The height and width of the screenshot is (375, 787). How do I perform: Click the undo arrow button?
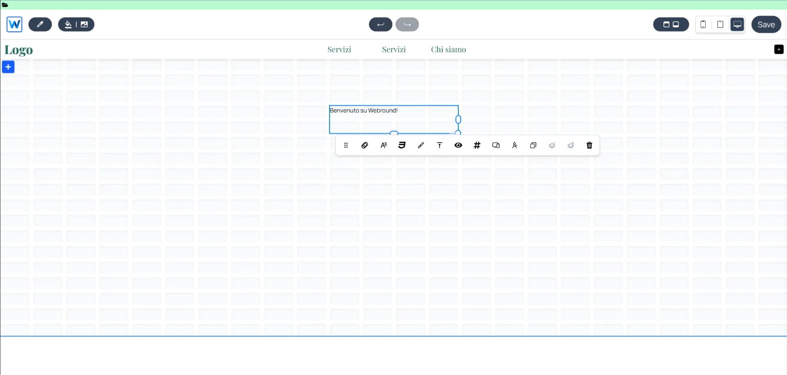(380, 25)
